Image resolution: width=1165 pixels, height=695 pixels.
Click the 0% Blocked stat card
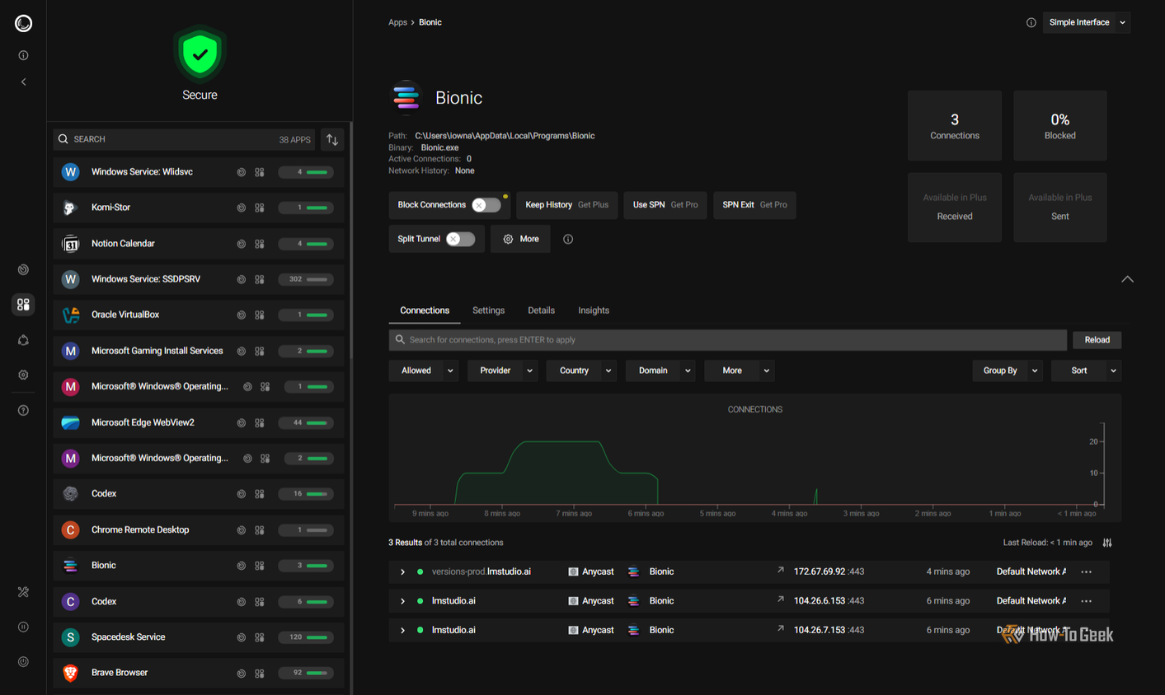click(x=1059, y=126)
